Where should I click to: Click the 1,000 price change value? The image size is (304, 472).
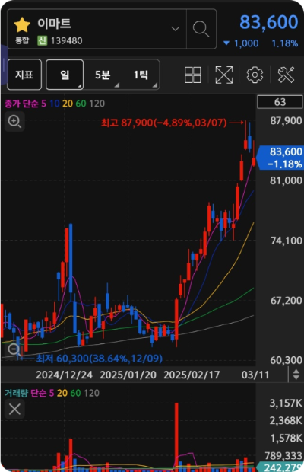point(246,43)
